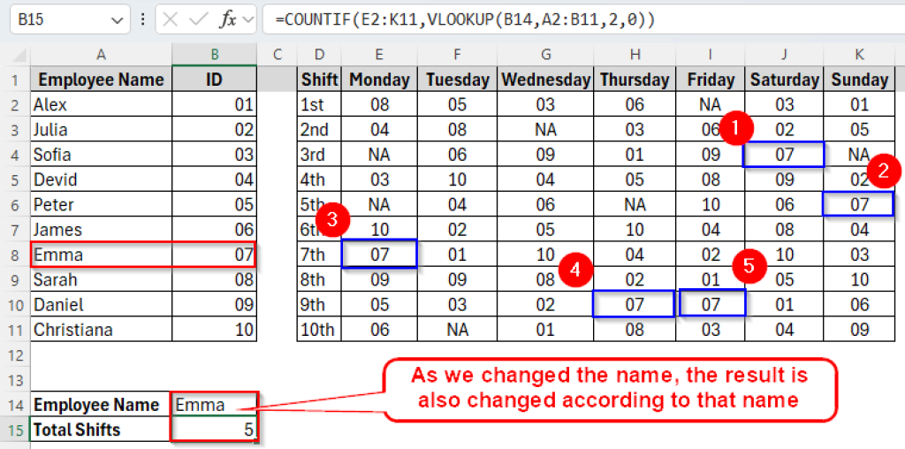The height and width of the screenshot is (449, 905).
Task: Click the three-dot handle beside Name Box
Action: (143, 19)
